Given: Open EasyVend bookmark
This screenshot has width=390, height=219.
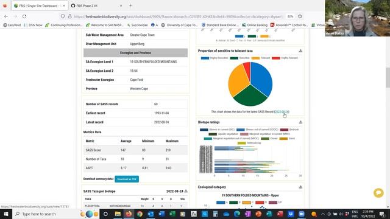Looking at the screenshot, I should (12, 25).
